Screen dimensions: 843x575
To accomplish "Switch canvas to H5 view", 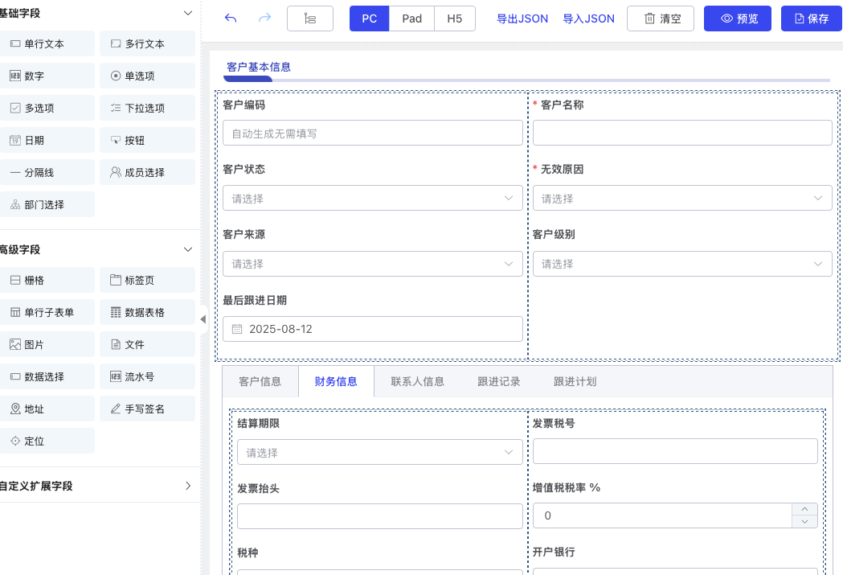I will pos(455,18).
